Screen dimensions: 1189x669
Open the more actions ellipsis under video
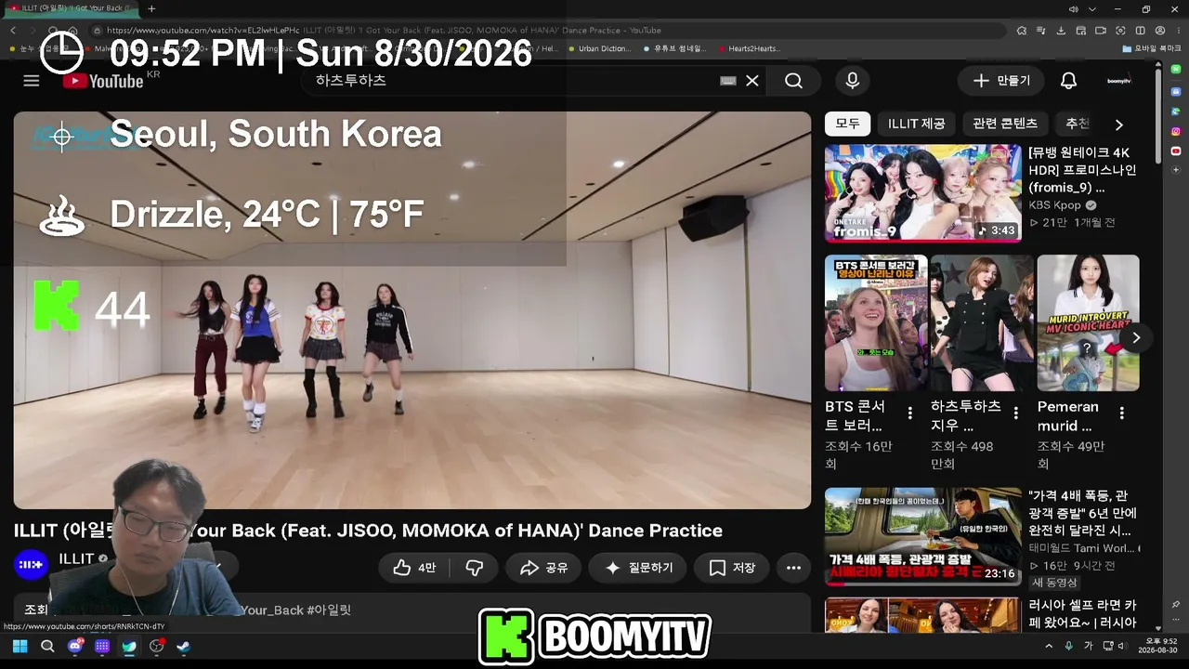point(793,568)
